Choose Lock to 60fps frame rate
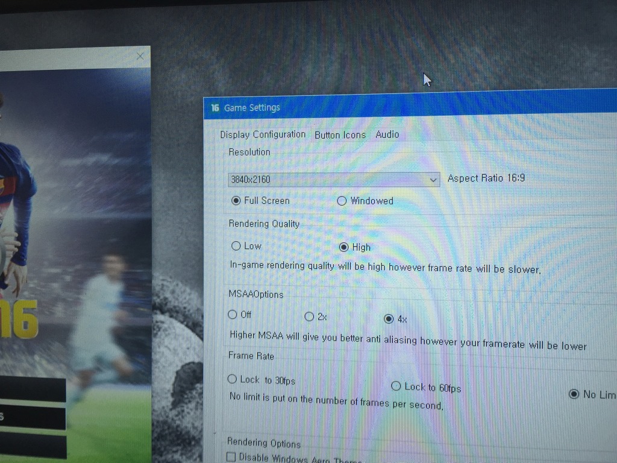This screenshot has height=463, width=617. 396,386
